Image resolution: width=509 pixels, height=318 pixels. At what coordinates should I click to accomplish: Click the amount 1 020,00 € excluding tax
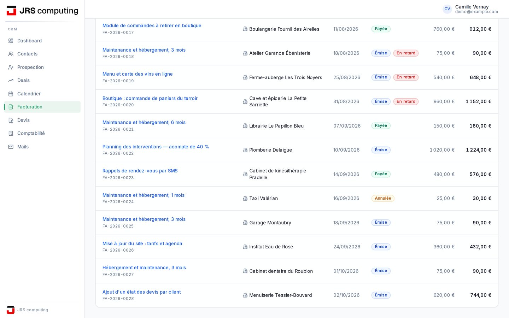(442, 150)
